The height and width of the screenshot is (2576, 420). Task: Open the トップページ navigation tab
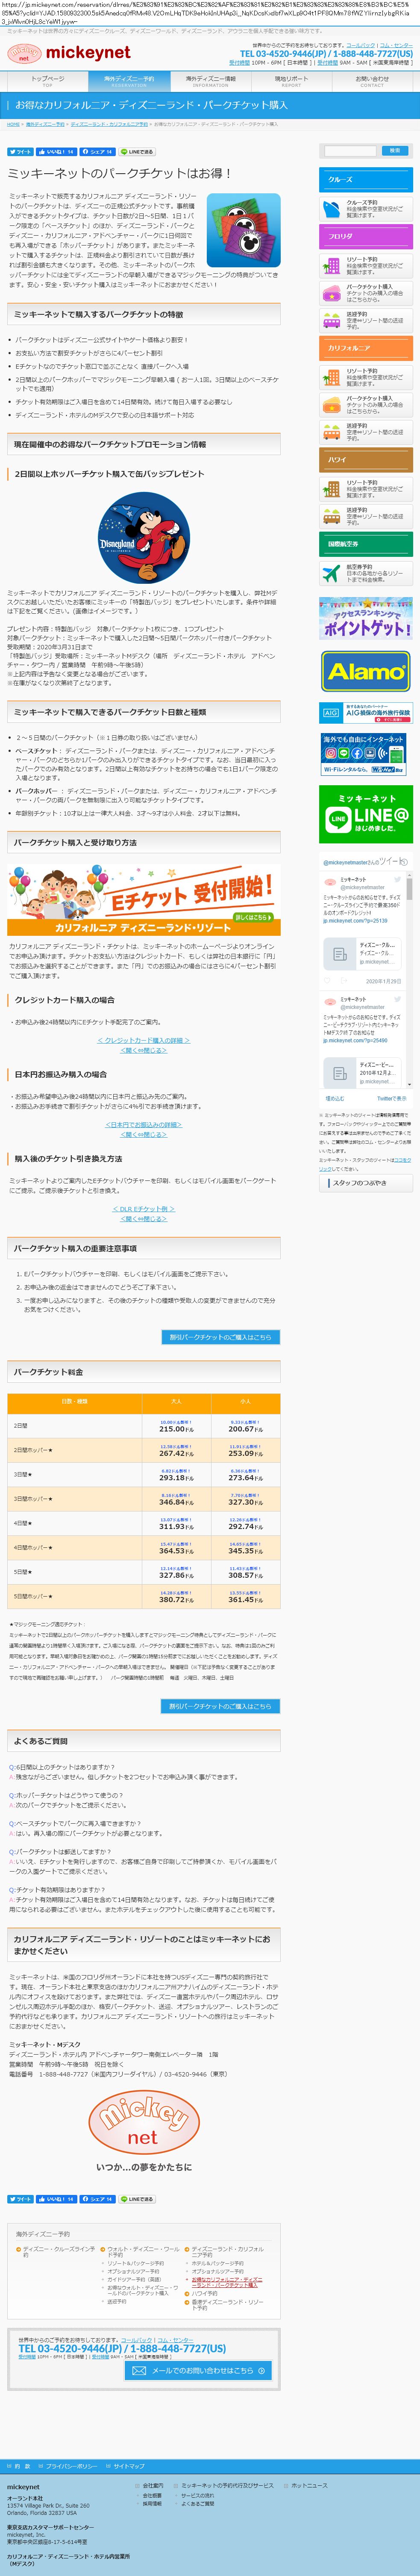(x=47, y=80)
